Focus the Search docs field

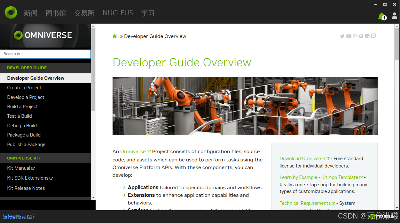click(45, 54)
